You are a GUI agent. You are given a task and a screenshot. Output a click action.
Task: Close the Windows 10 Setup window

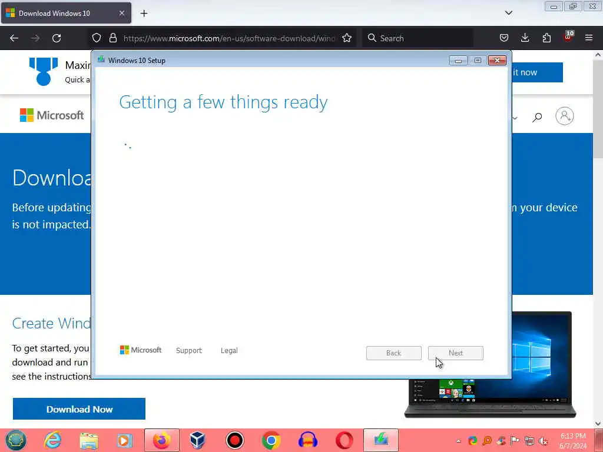497,61
